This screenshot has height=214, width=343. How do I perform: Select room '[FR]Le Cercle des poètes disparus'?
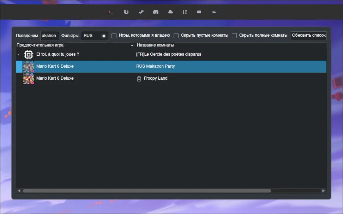pyautogui.click(x=169, y=54)
